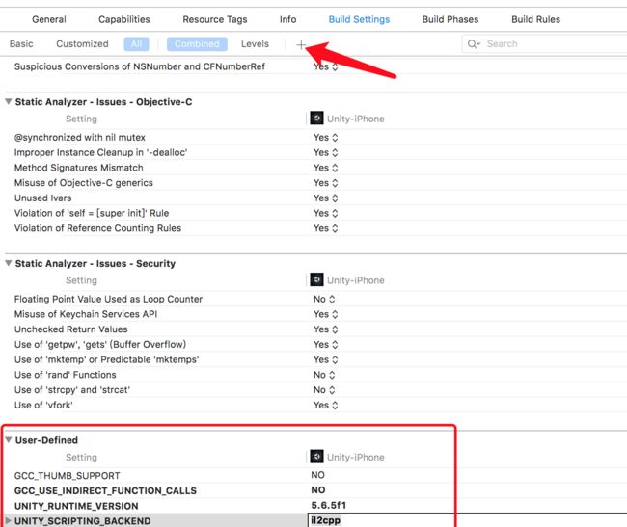Click the Setting column header under Security section

pyautogui.click(x=81, y=280)
